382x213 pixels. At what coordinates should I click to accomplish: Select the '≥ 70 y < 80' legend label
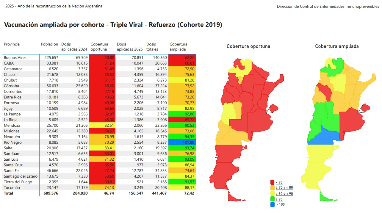tap(284, 188)
